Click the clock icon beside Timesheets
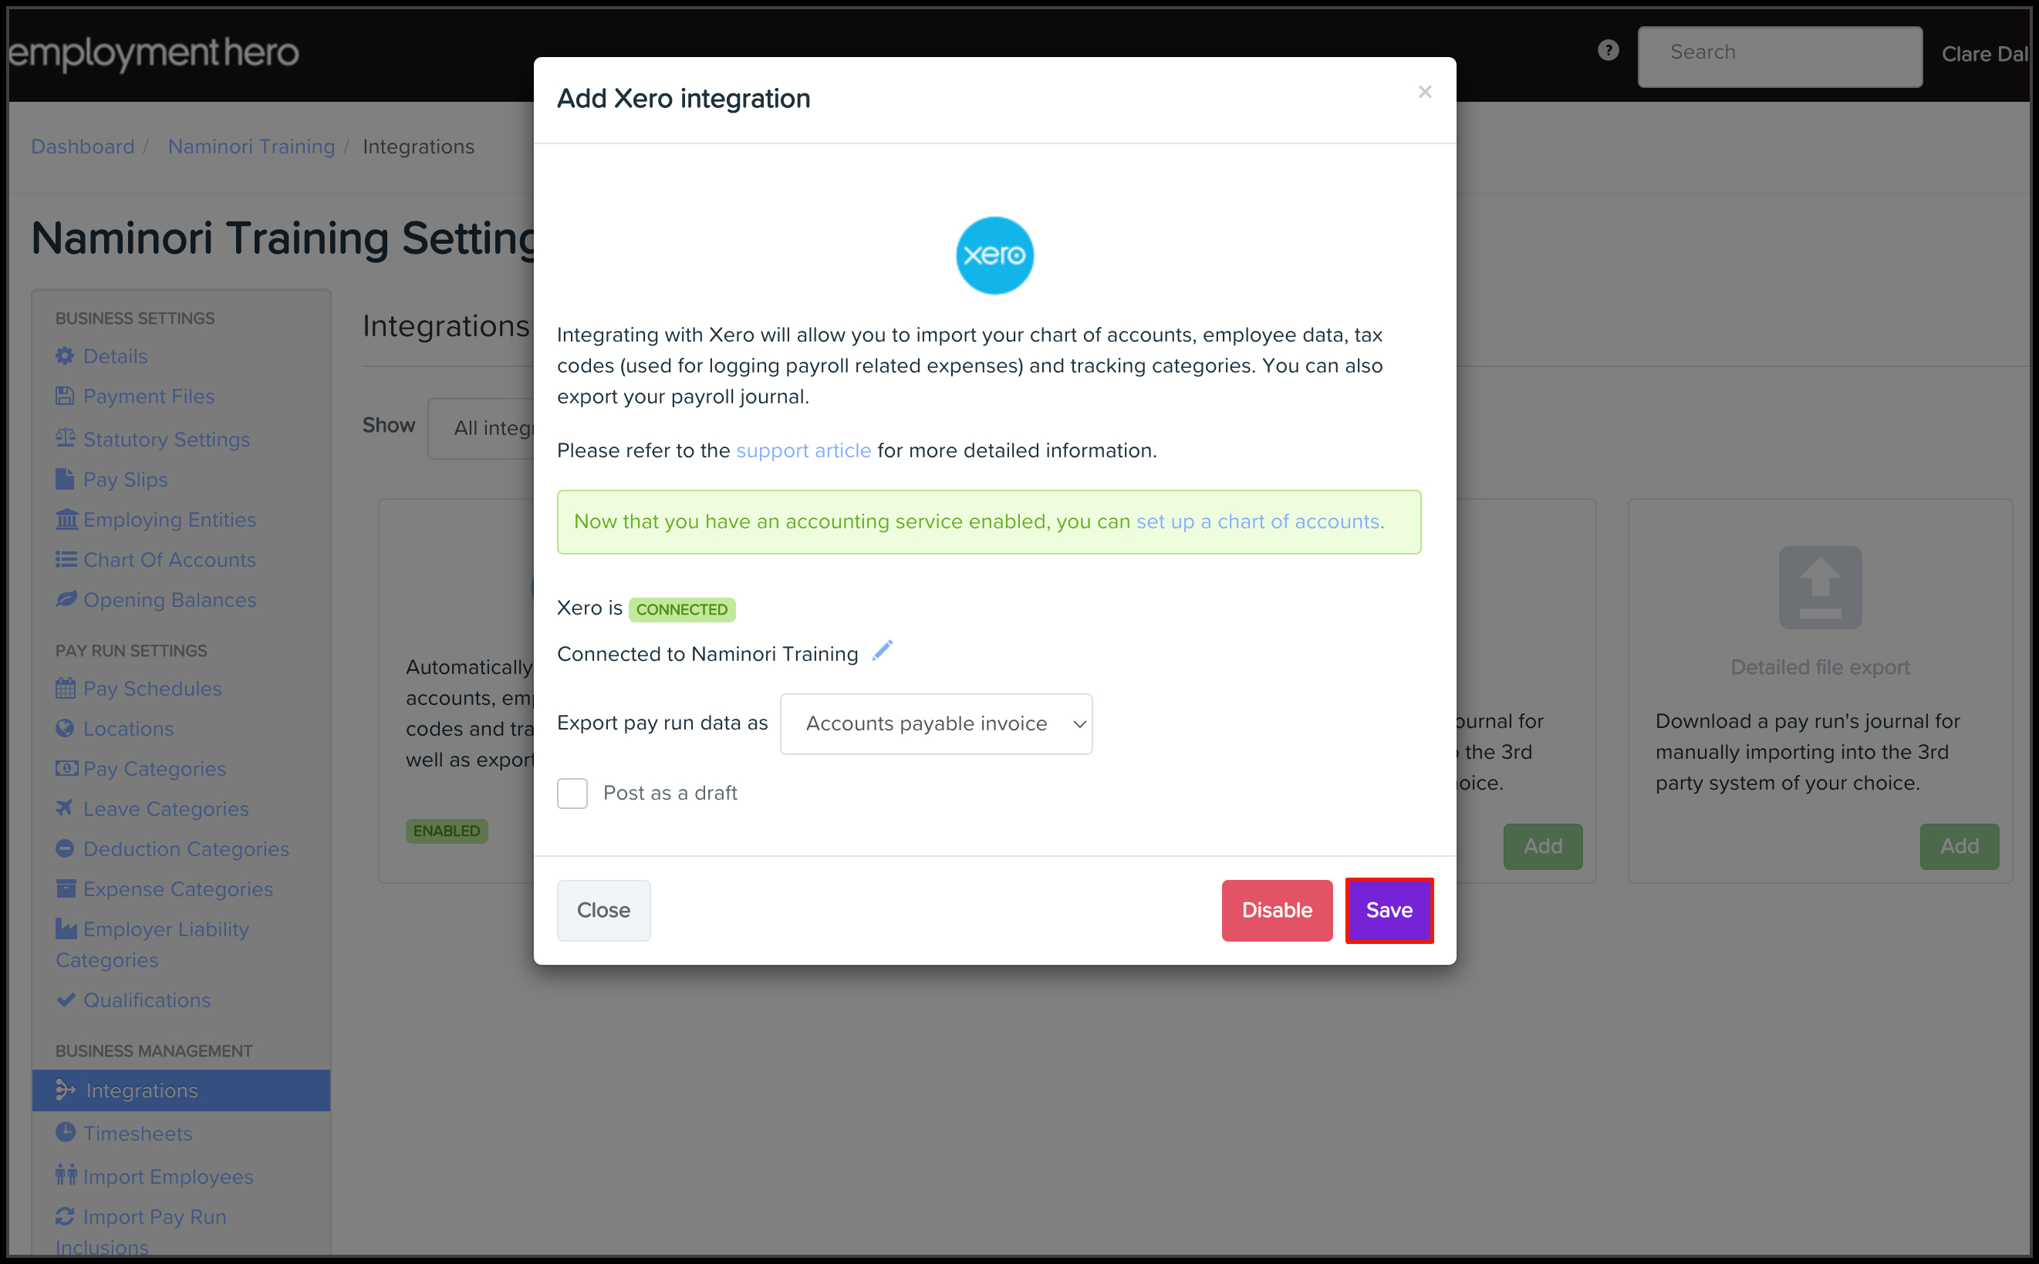 coord(64,1133)
